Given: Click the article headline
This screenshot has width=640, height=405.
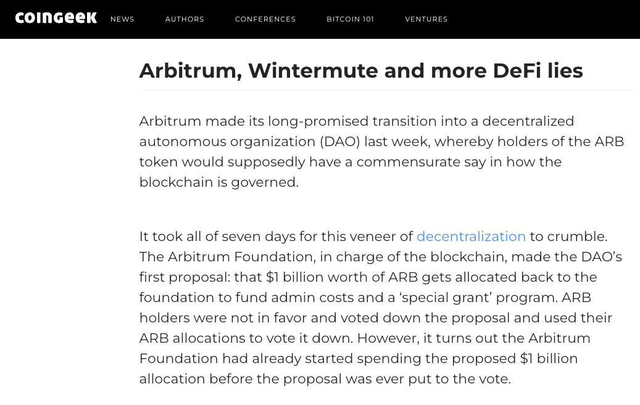Looking at the screenshot, I should (x=361, y=71).
